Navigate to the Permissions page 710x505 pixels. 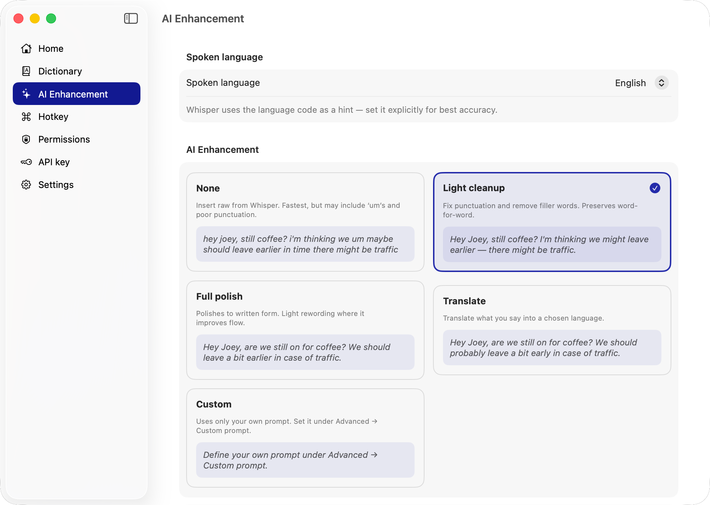click(64, 139)
